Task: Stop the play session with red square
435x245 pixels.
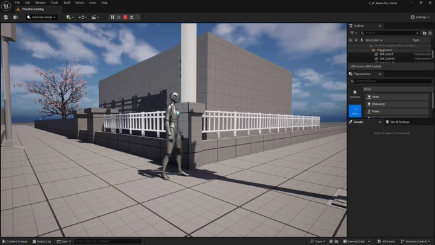Action: point(125,17)
